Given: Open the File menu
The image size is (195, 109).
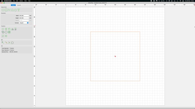Looking at the screenshot, I should point(14,1).
